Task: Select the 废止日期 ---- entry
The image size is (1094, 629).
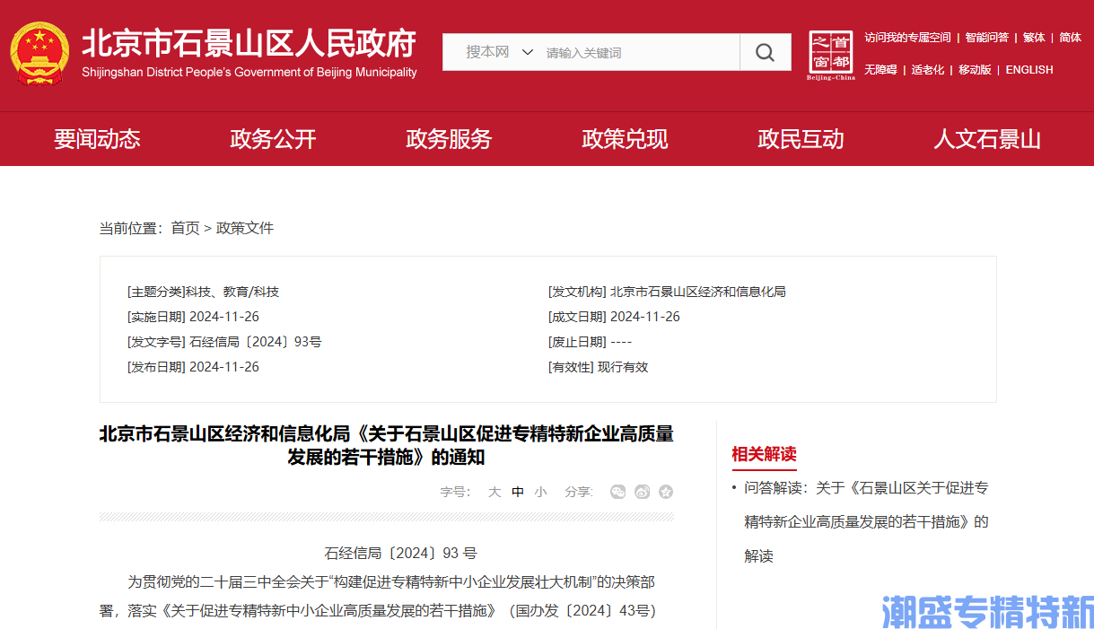Action: pos(590,342)
